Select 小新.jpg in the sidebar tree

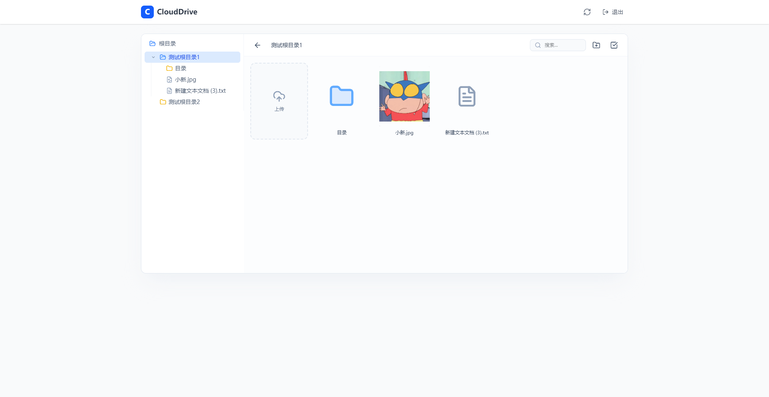pos(185,80)
